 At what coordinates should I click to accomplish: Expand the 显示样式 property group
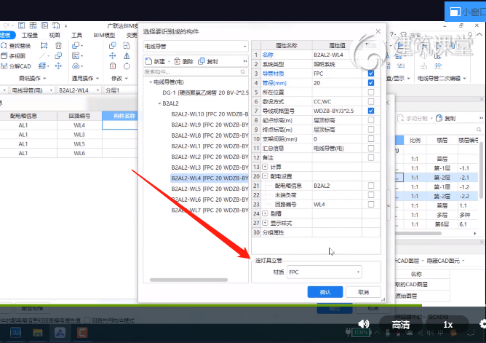coord(265,223)
